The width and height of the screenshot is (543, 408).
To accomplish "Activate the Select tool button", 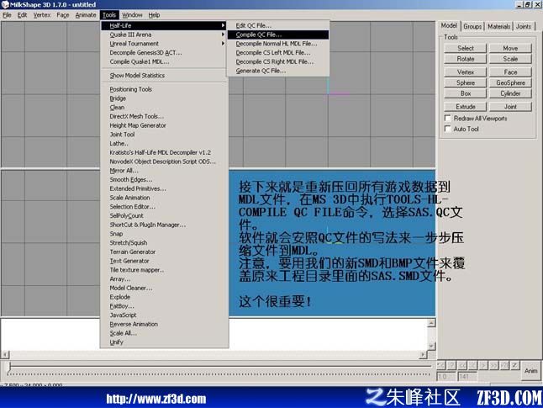I will pyautogui.click(x=466, y=48).
